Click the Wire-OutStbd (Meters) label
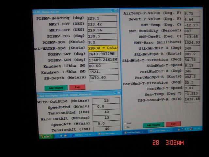Viewport: 209px width, 157px height. click(x=63, y=101)
